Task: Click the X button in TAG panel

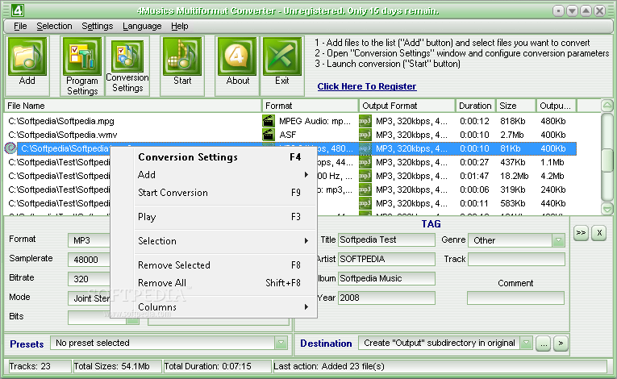Action: point(599,232)
